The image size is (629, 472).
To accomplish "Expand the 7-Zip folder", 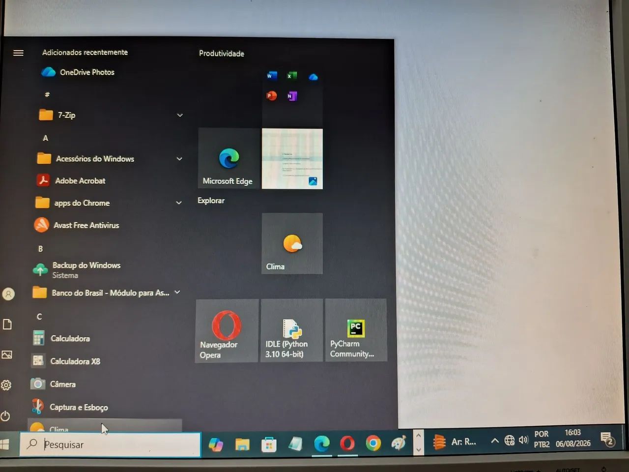I will point(180,115).
